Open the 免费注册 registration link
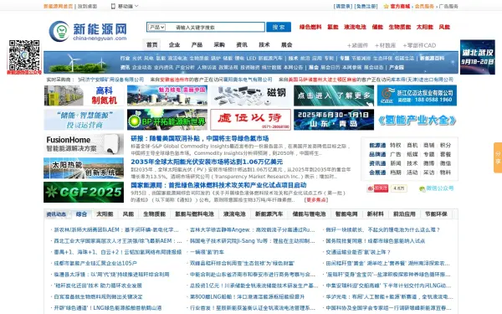This screenshot has width=502, height=314. tap(366, 6)
